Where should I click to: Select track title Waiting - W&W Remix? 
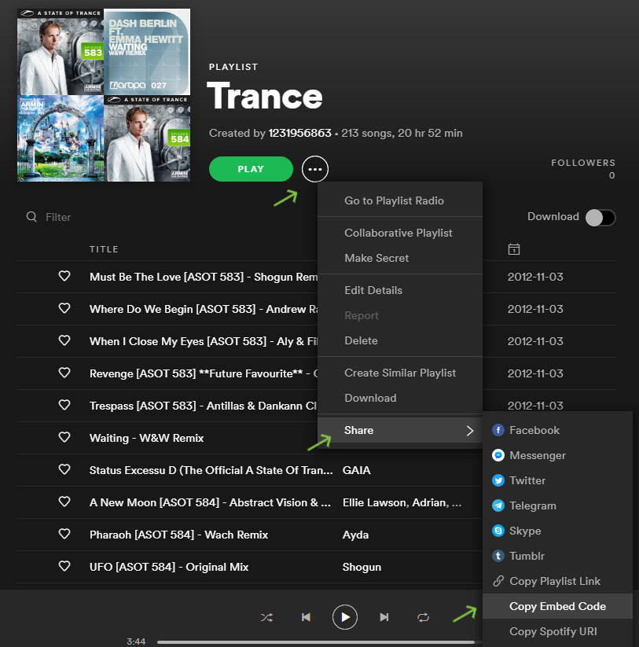point(146,438)
